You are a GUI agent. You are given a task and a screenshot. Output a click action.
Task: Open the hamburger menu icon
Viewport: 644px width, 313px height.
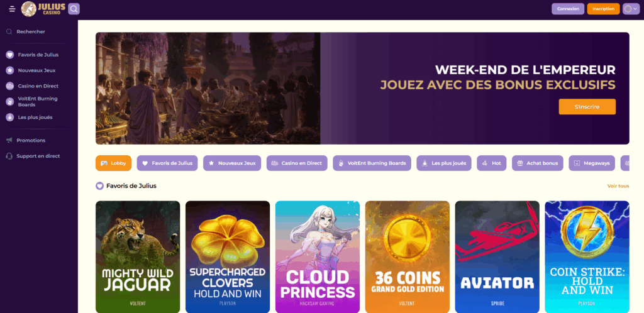(x=12, y=9)
